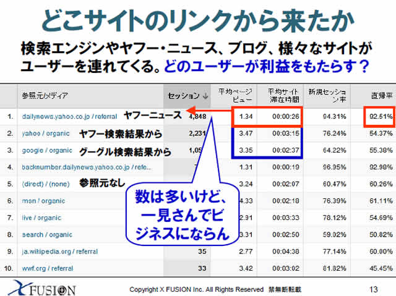The width and height of the screenshot is (396, 296).
Task: Open the msn / organic source link
Action: click(43, 201)
